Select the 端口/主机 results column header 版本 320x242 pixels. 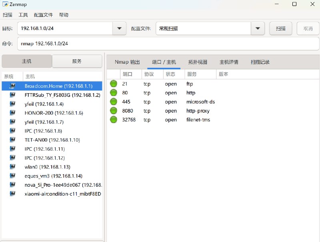coord(224,74)
